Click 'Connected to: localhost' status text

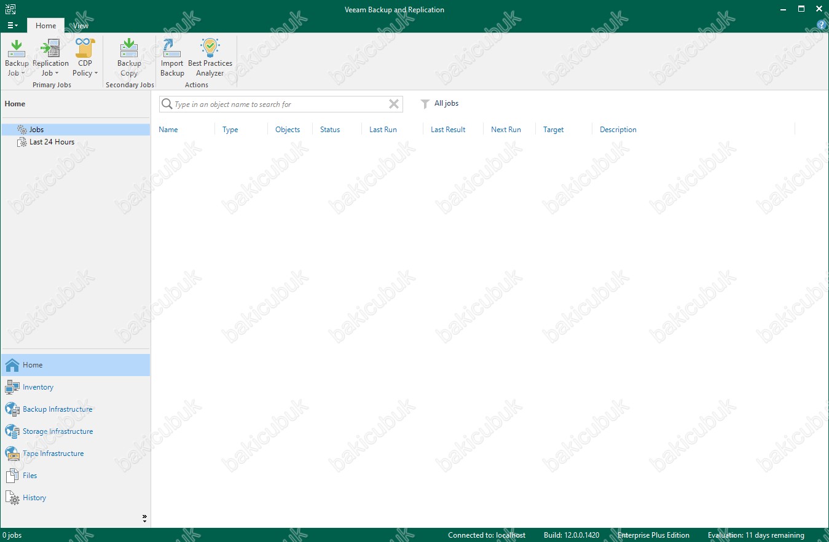tap(487, 535)
